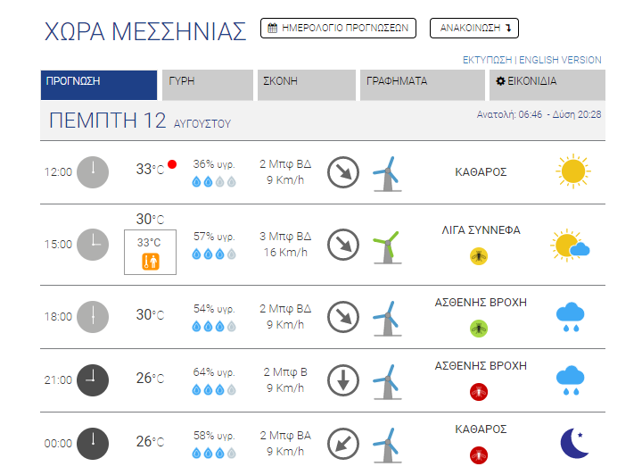Click the moon icon at 00:00
The width and height of the screenshot is (642, 475).
tap(574, 443)
